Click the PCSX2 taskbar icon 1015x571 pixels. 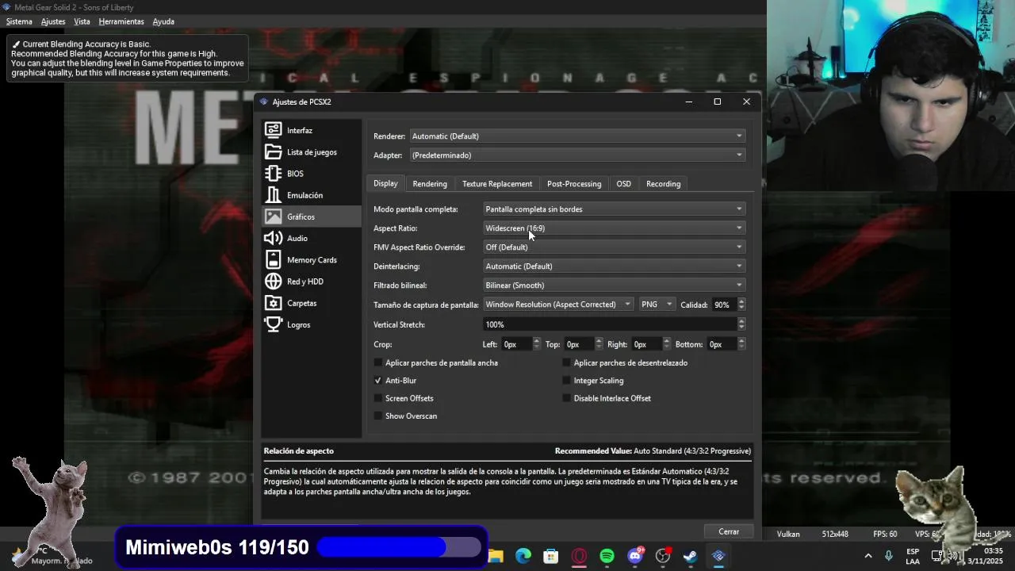[x=718, y=556]
